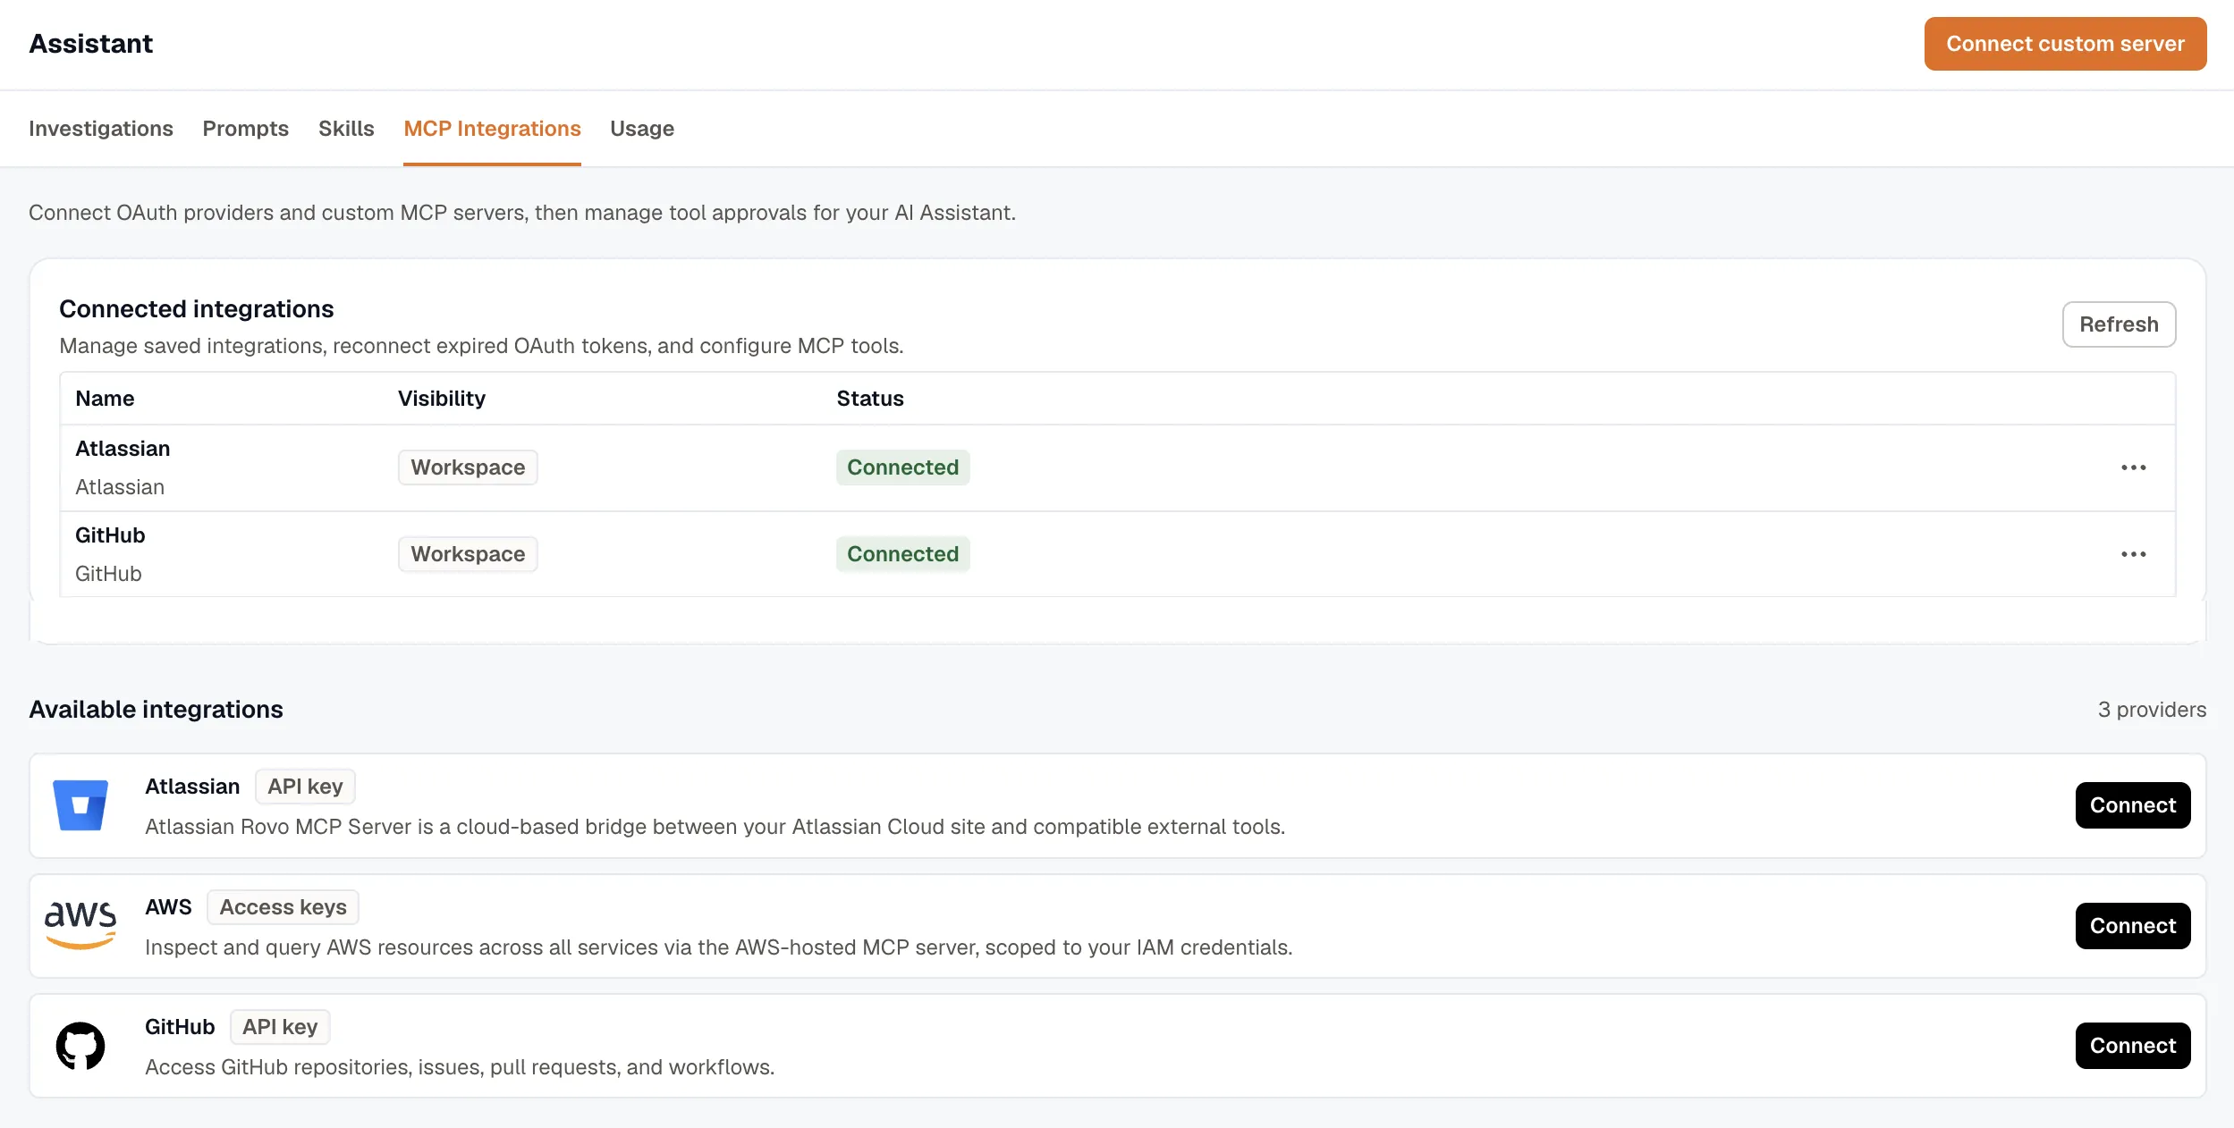Click the GitHub octocat logo icon
The height and width of the screenshot is (1128, 2234).
(x=80, y=1046)
